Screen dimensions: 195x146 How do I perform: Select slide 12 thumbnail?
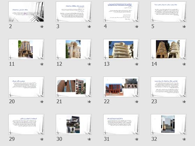point(74,49)
